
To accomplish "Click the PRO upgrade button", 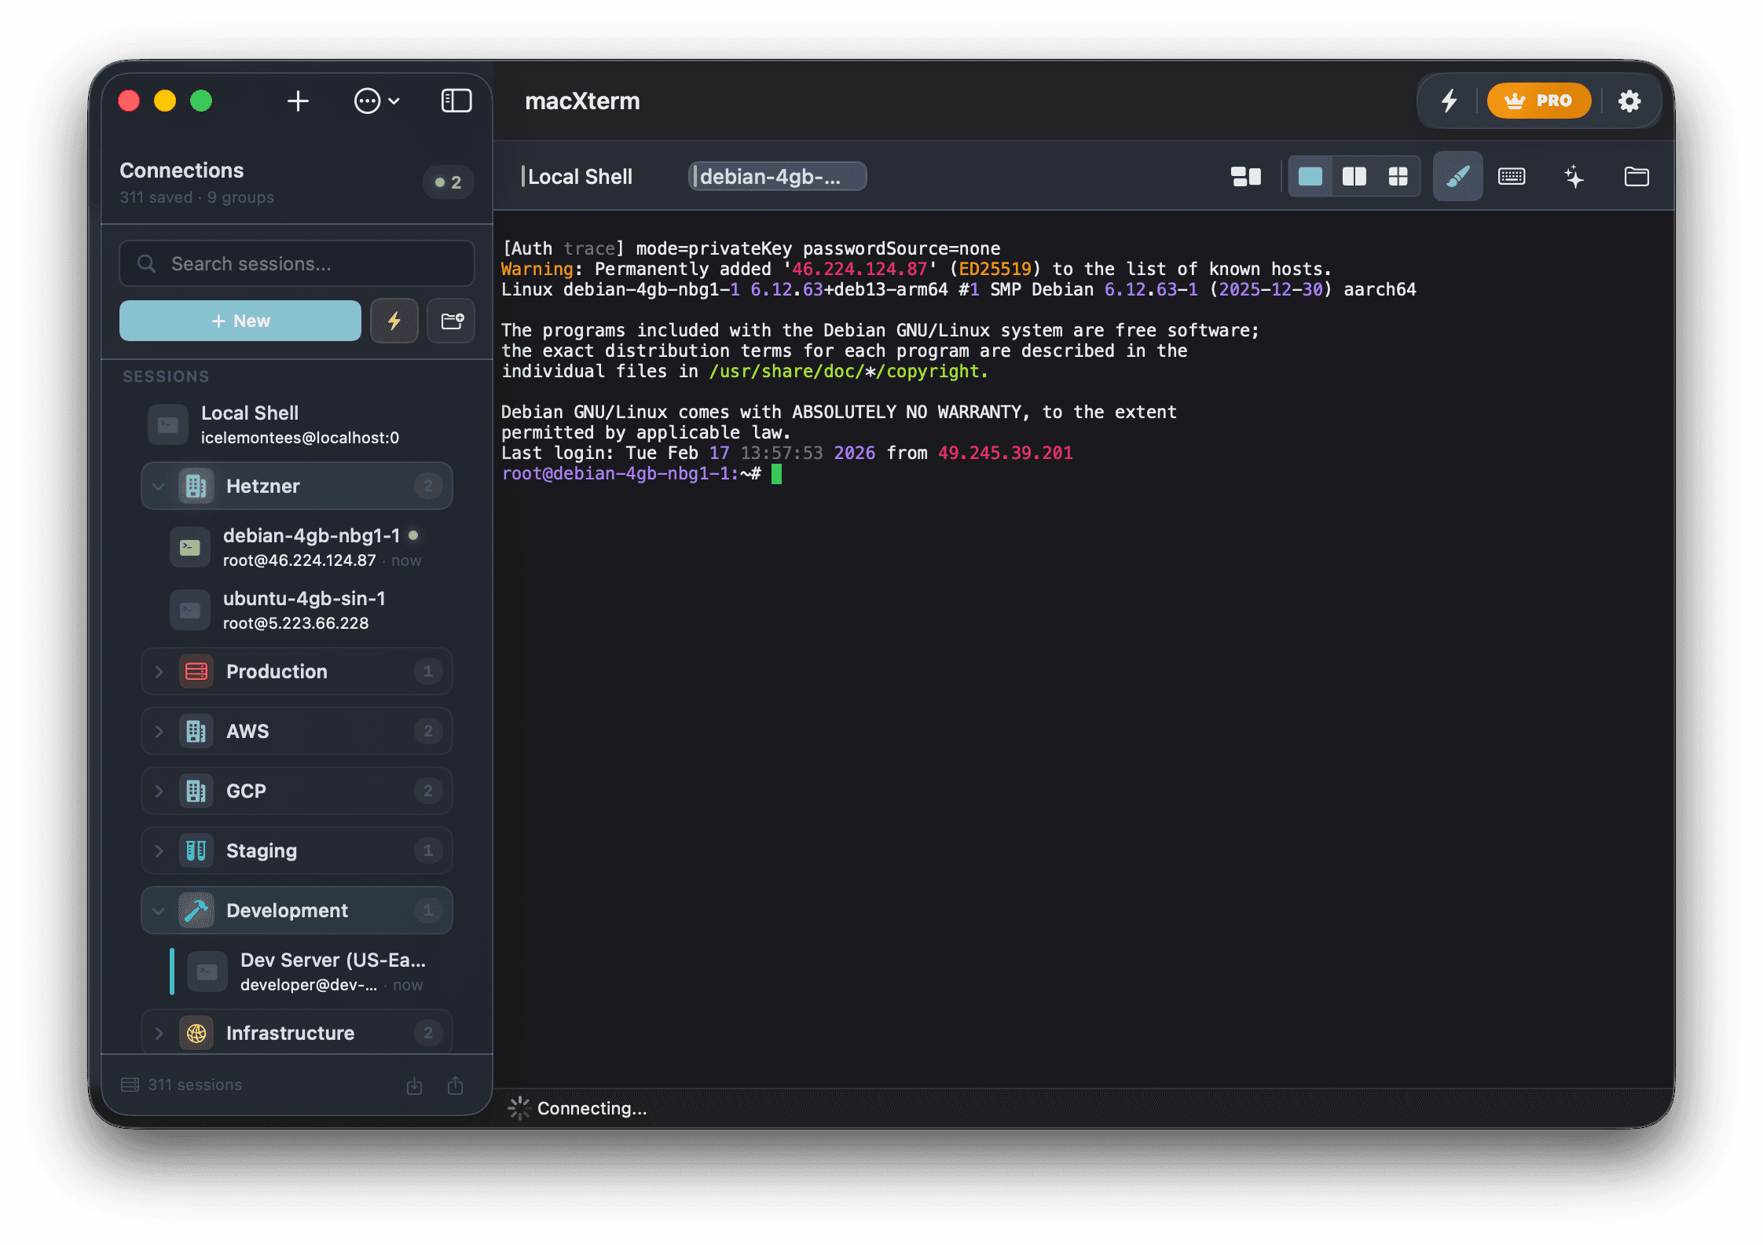I will point(1538,101).
